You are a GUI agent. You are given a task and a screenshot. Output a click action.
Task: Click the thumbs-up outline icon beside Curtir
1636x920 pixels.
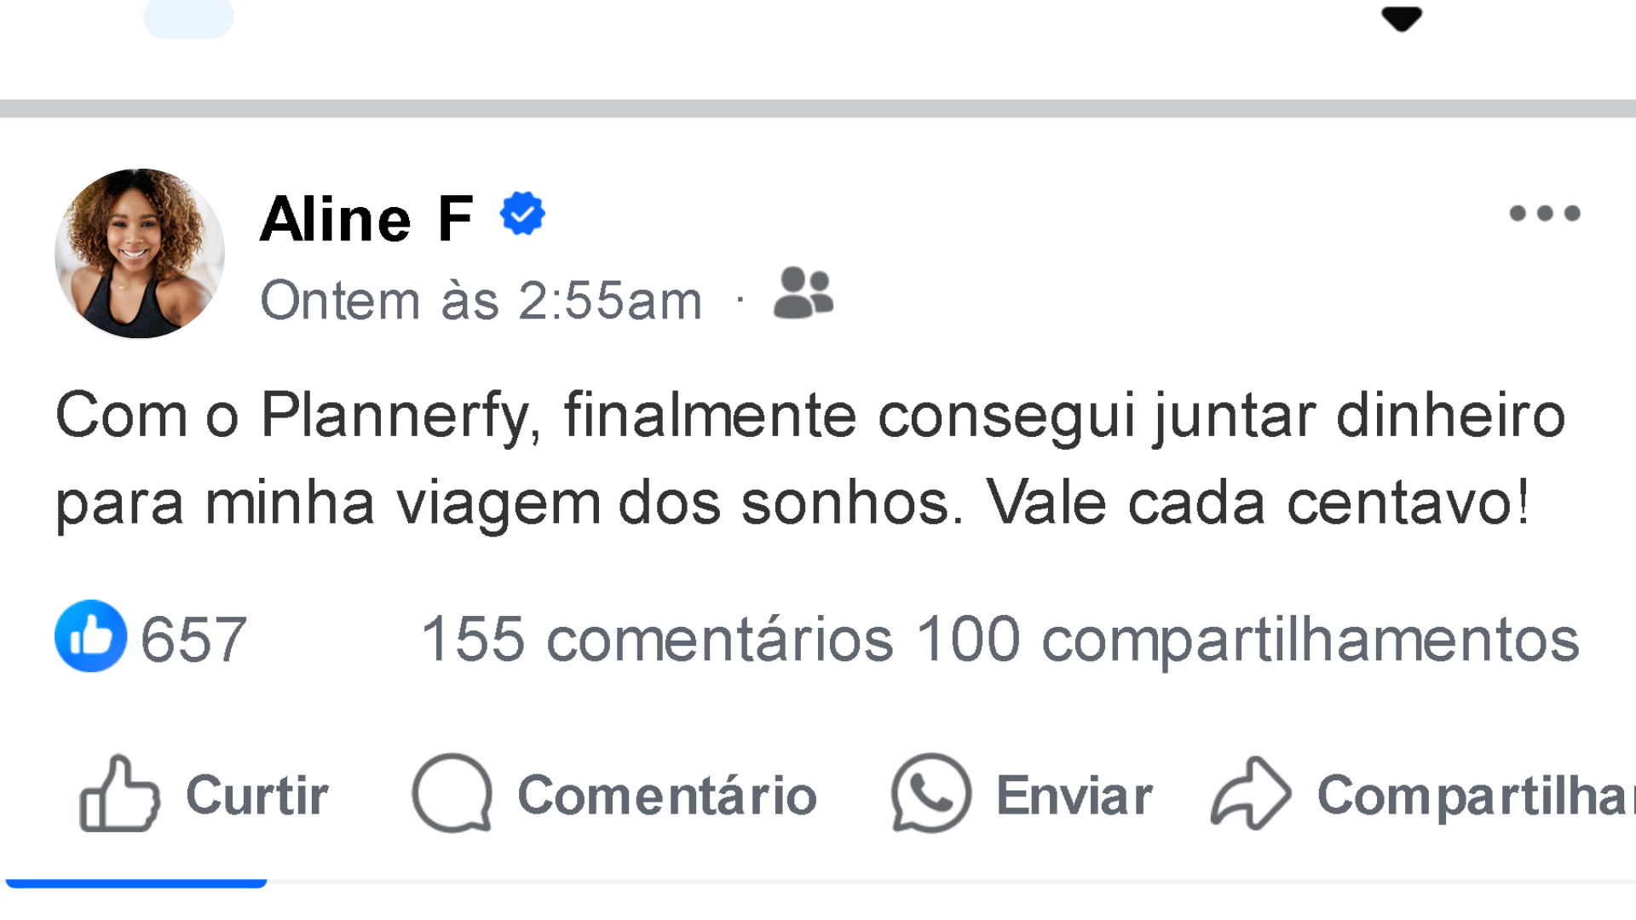click(x=119, y=794)
